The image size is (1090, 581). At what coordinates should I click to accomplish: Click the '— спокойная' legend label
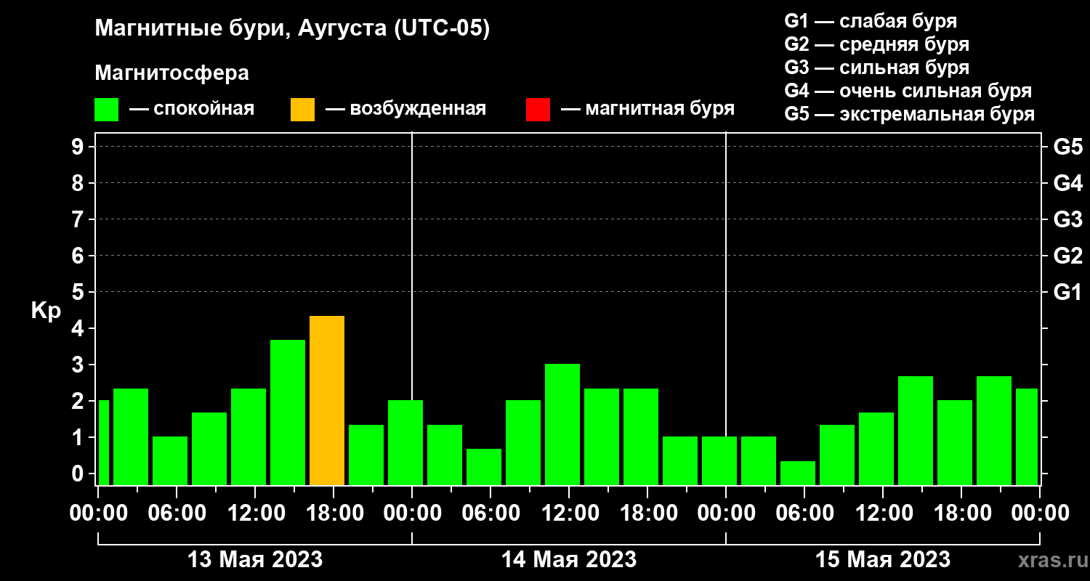(192, 110)
